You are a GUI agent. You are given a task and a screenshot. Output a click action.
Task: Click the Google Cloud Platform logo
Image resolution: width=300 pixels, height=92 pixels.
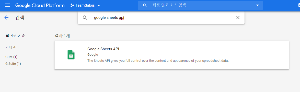coord(40,5)
